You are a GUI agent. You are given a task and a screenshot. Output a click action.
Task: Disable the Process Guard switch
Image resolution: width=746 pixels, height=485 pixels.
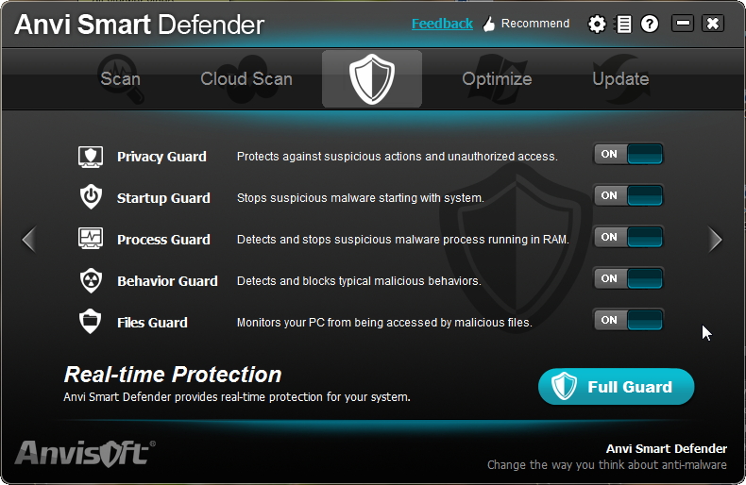point(628,237)
